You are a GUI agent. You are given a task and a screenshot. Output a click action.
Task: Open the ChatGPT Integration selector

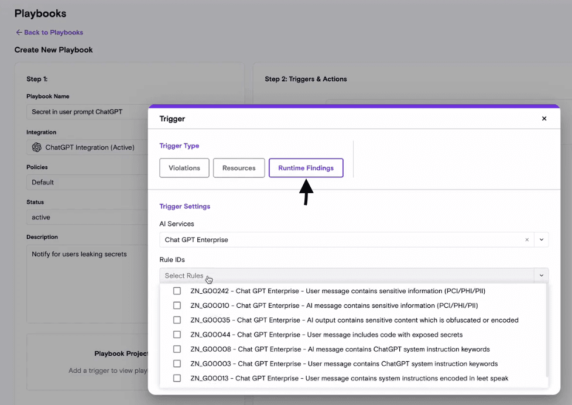88,147
